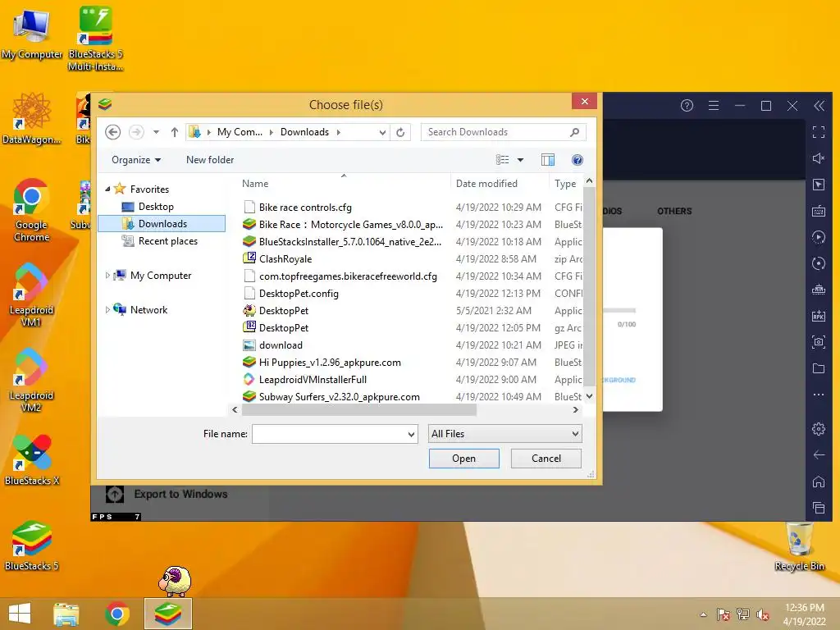Open BlueStacks recent apps icon
The width and height of the screenshot is (840, 630).
pyautogui.click(x=819, y=507)
